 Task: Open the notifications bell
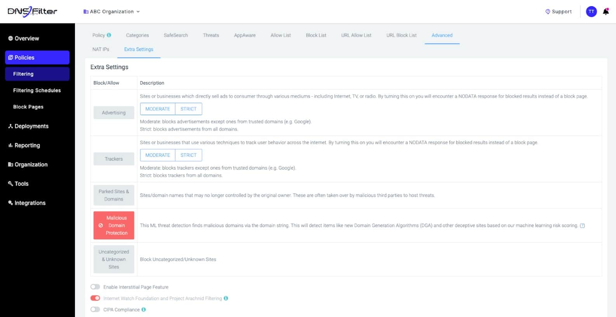pyautogui.click(x=606, y=12)
